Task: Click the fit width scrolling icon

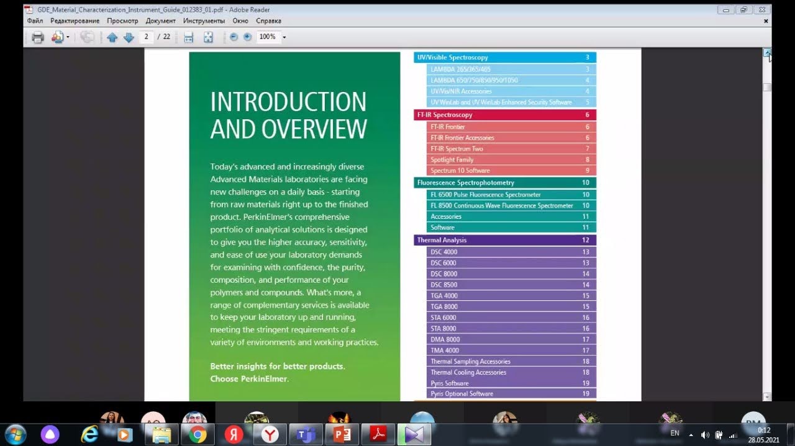Action: tap(188, 37)
